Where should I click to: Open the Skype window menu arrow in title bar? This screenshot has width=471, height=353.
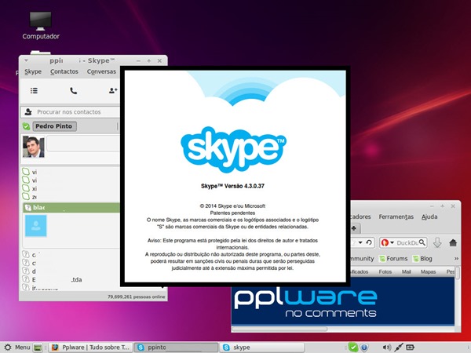(x=26, y=60)
